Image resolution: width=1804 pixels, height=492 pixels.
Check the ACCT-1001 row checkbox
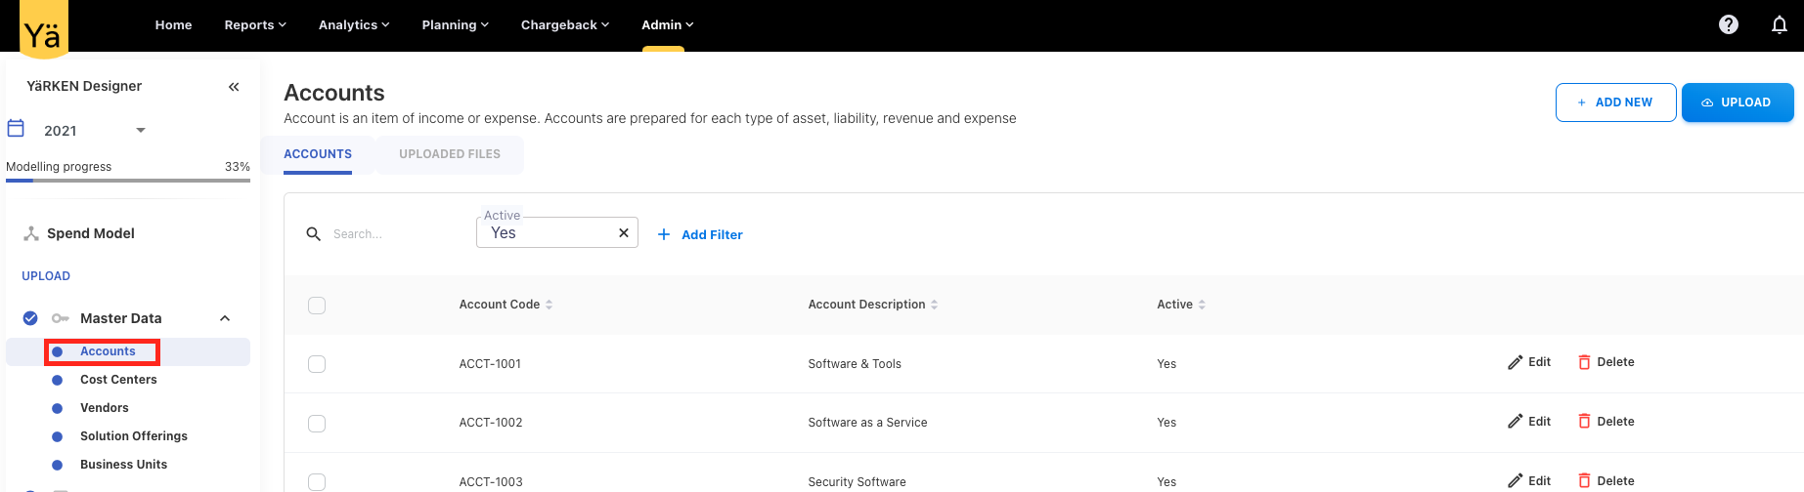click(317, 364)
